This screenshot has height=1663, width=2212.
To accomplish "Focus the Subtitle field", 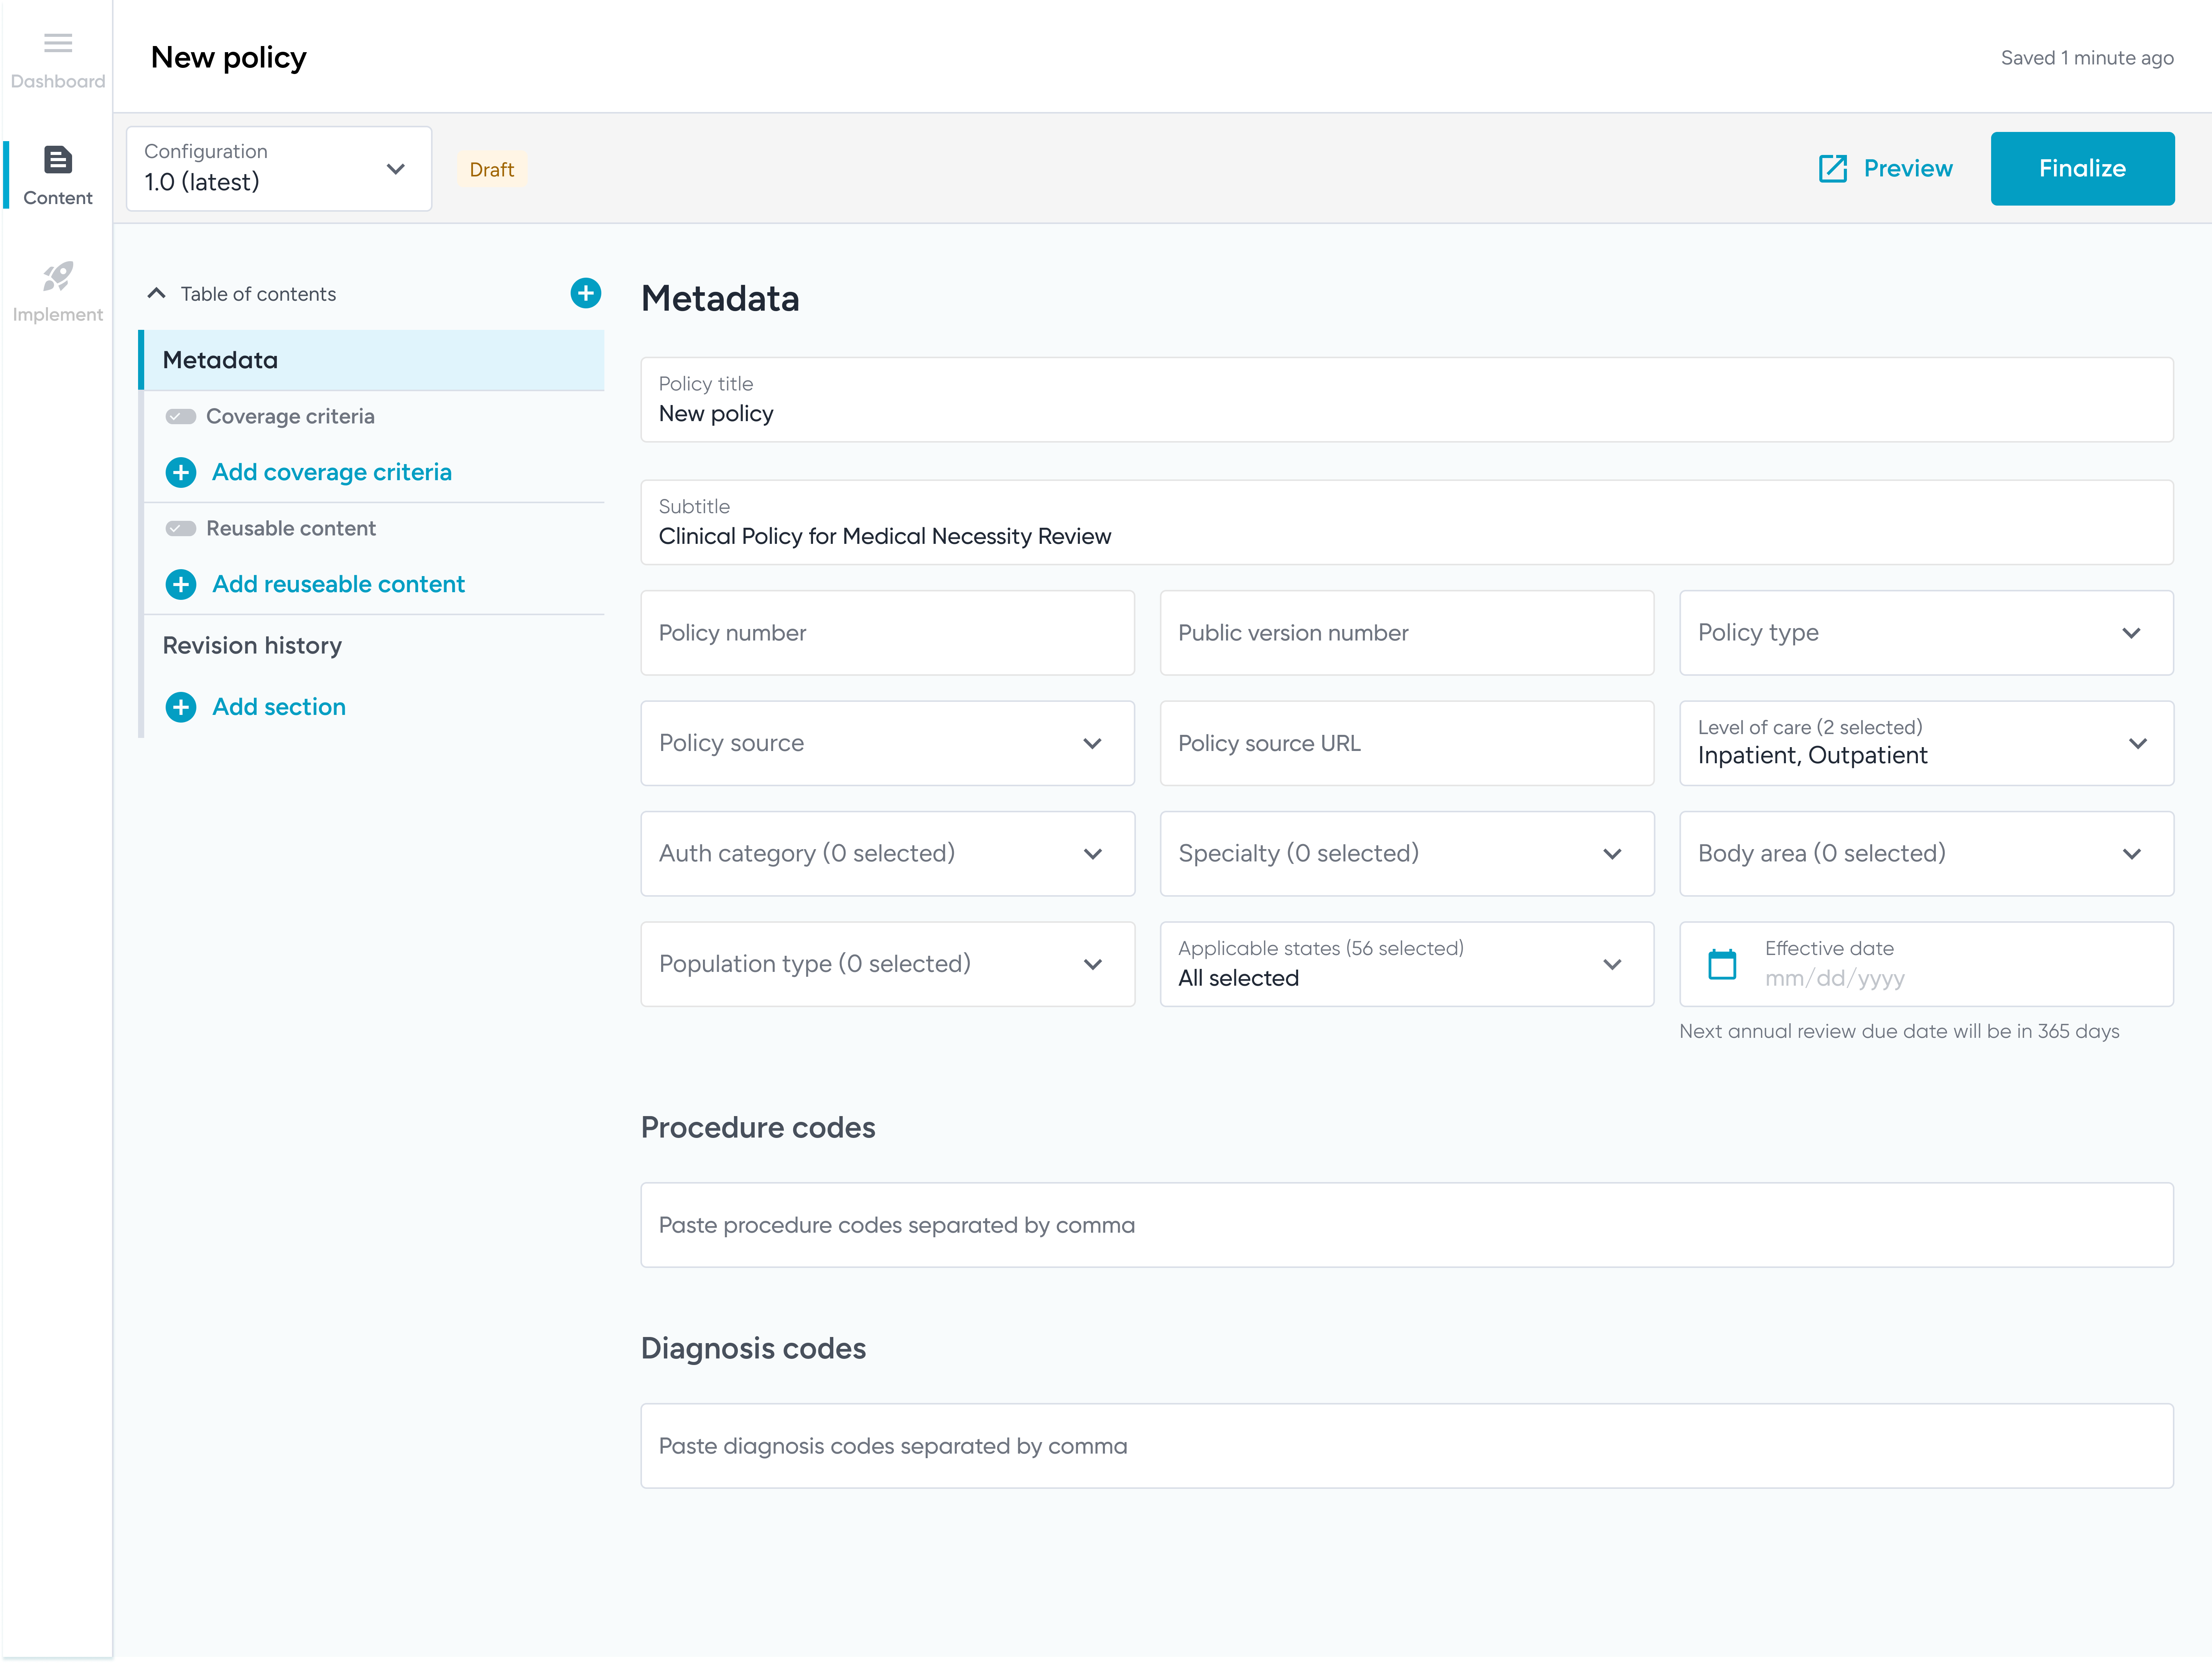I will (x=1407, y=522).
